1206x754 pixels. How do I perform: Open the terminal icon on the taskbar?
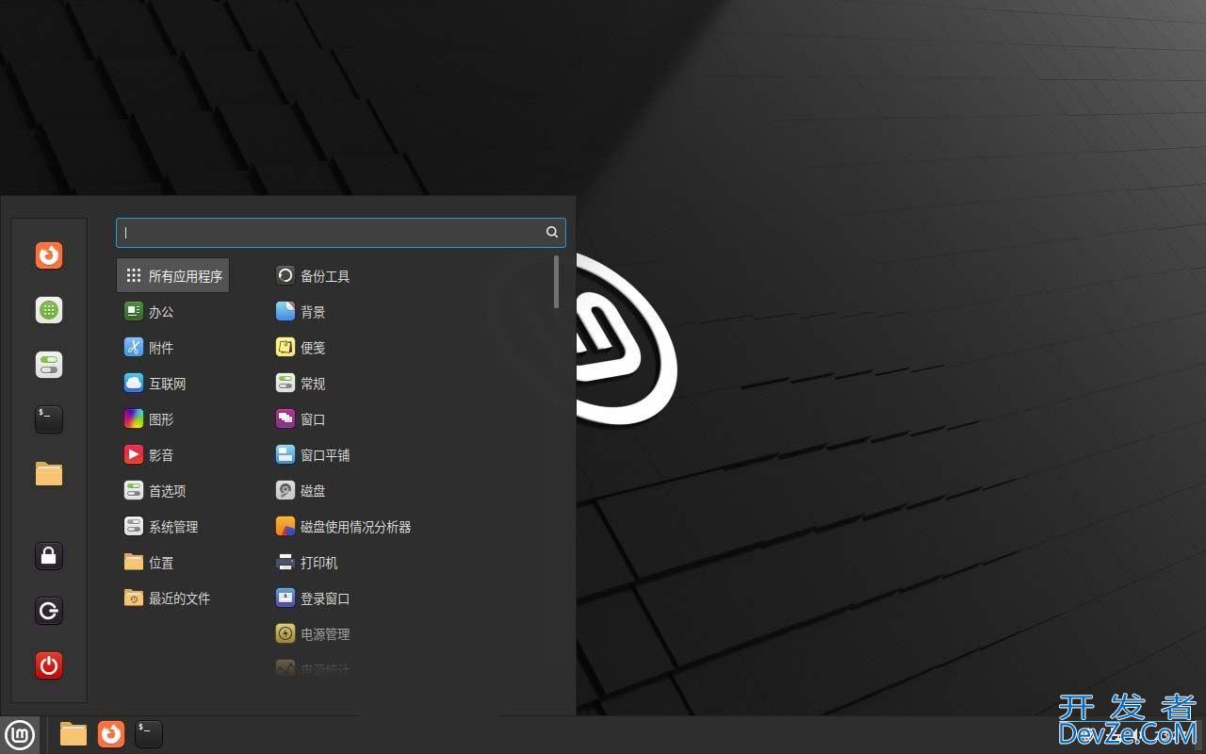coord(149,734)
